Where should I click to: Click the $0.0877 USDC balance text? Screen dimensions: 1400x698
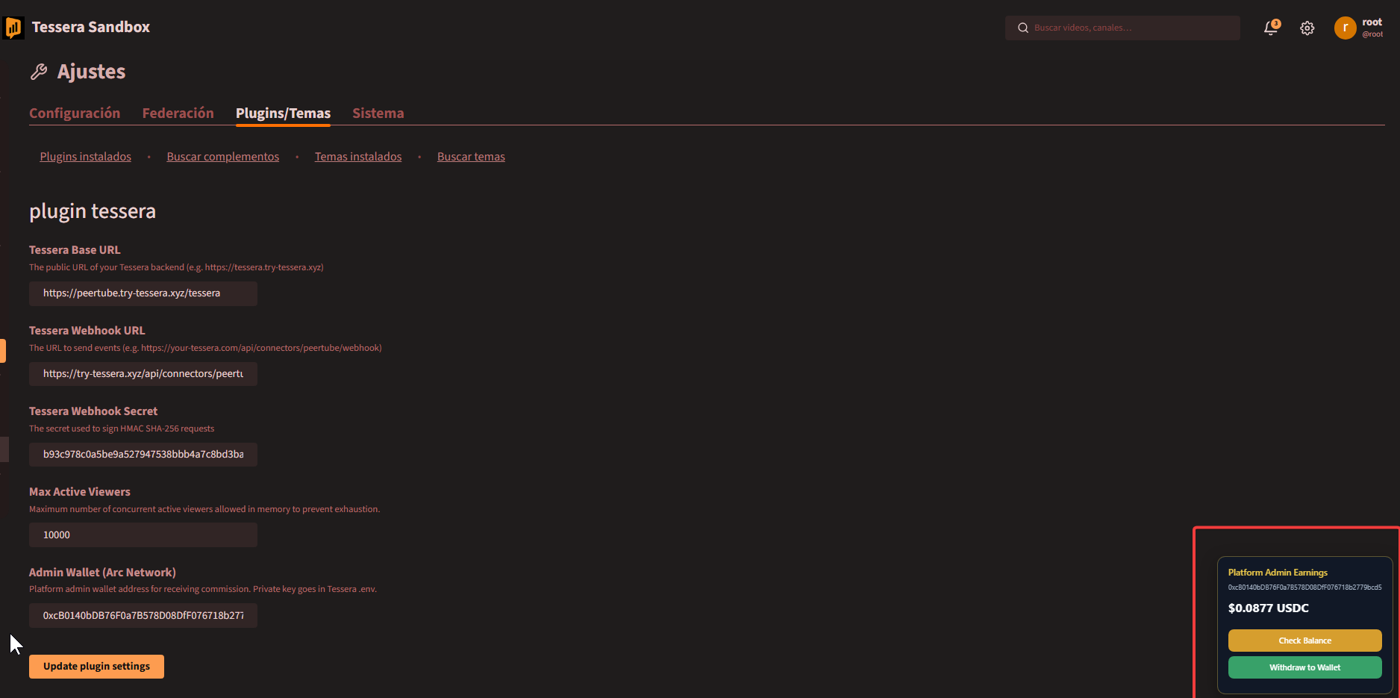[x=1269, y=608]
